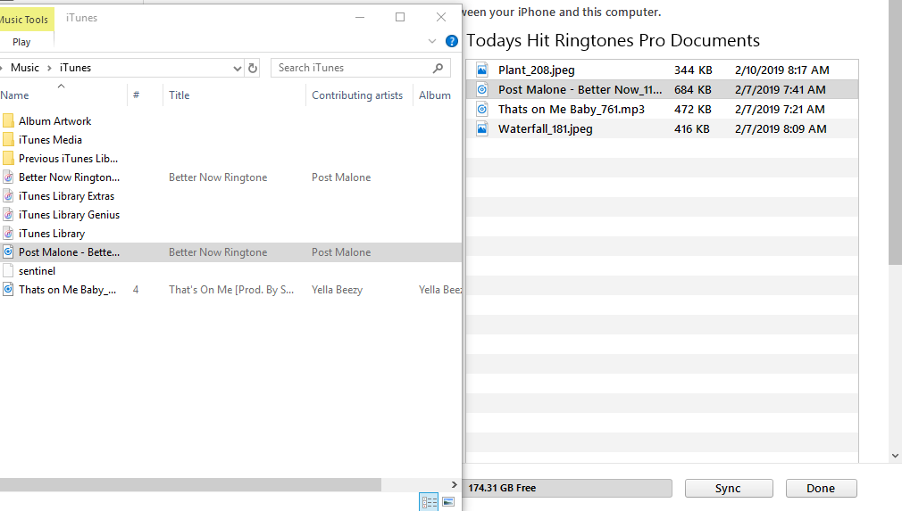Click the sentinel file icon
Viewport: 902px width, 511px height.
click(8, 270)
